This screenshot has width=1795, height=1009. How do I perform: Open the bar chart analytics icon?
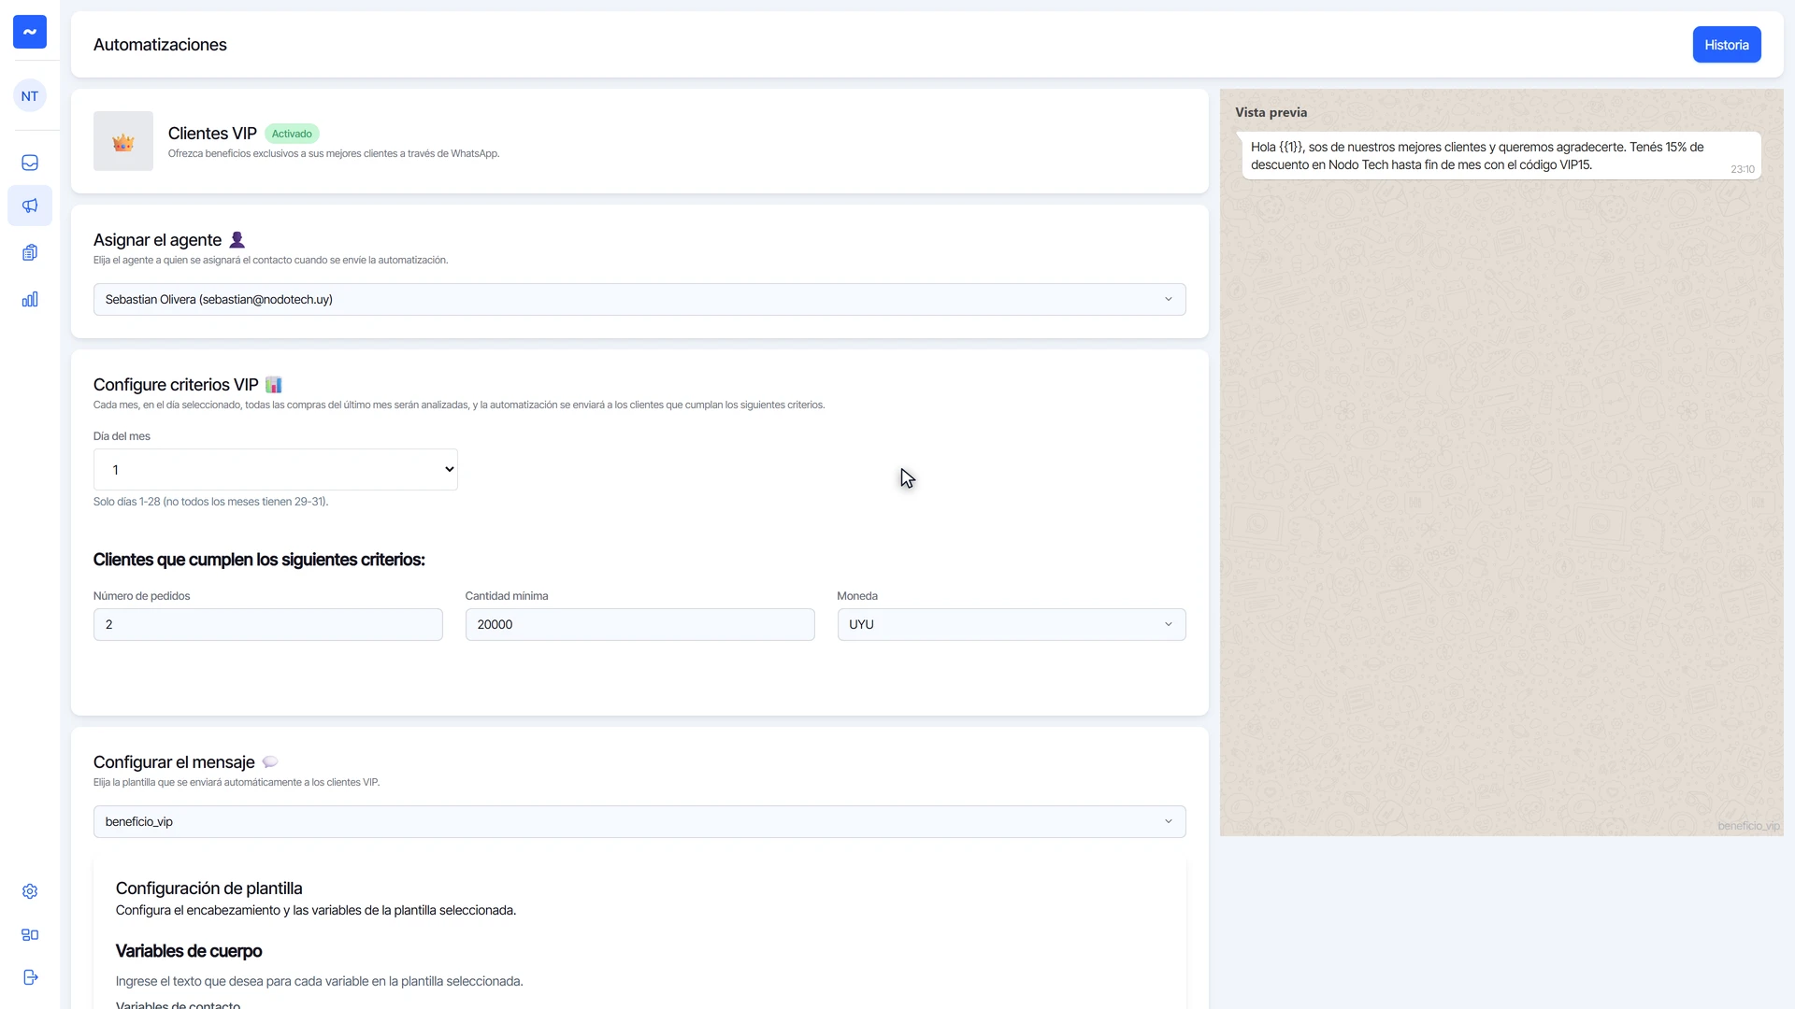click(30, 299)
